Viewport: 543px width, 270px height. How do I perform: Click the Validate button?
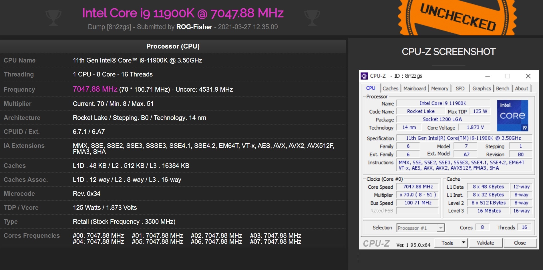485,243
